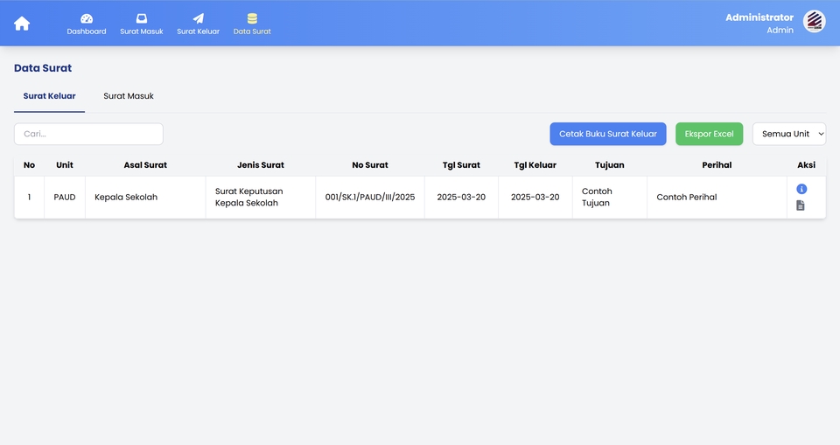The height and width of the screenshot is (445, 840).
Task: Open the document file icon for the PAUD row
Action: coord(801,205)
